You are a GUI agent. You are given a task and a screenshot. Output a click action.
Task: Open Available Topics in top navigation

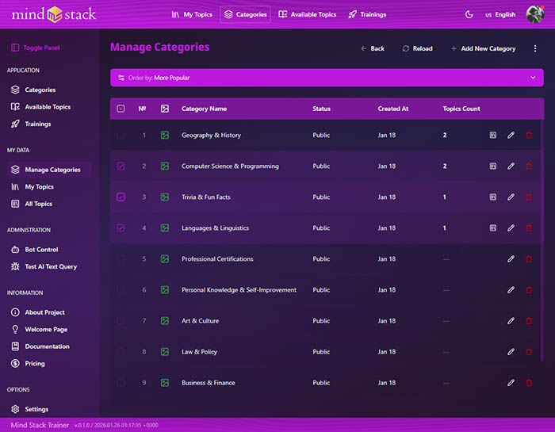point(308,14)
